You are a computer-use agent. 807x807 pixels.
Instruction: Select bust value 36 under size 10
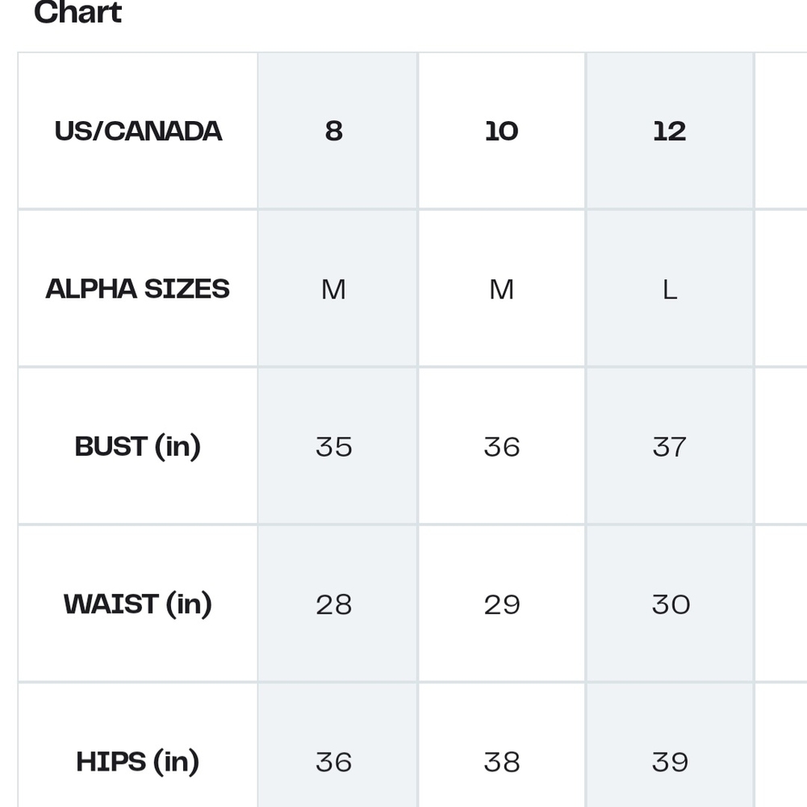pyautogui.click(x=502, y=446)
